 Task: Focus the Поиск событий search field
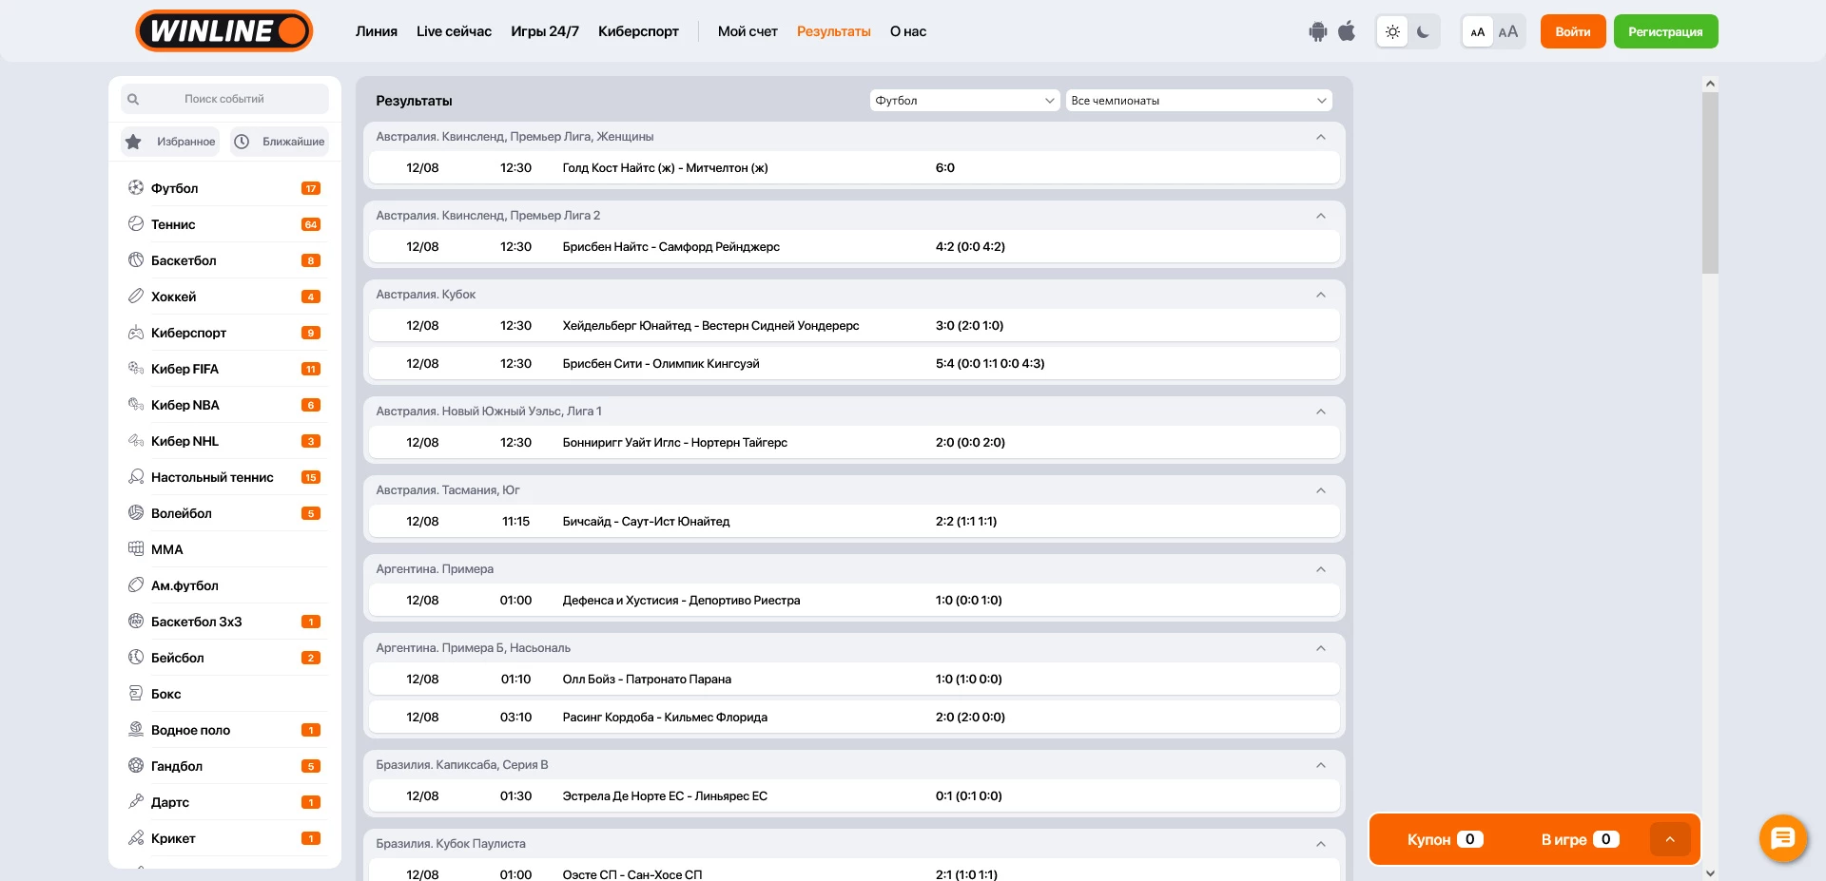pyautogui.click(x=224, y=99)
